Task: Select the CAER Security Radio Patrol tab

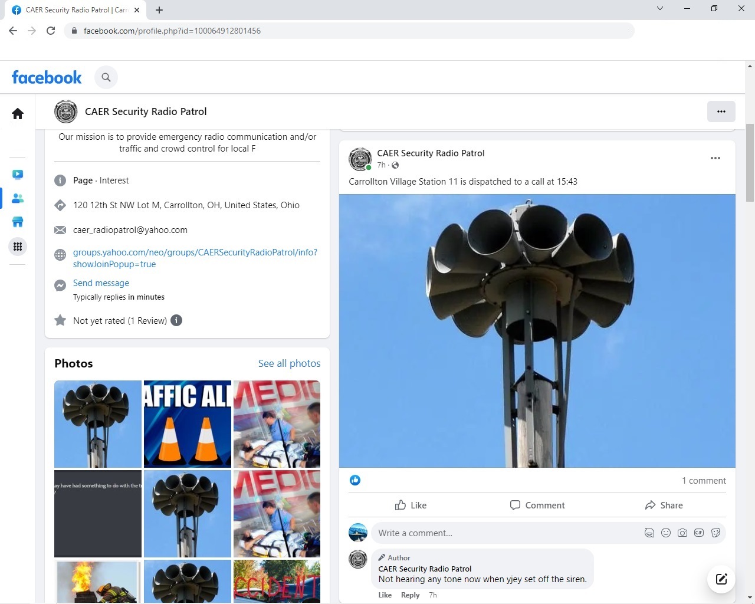Action: [x=77, y=10]
